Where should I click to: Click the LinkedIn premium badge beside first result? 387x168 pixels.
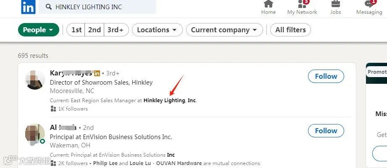click(97, 73)
